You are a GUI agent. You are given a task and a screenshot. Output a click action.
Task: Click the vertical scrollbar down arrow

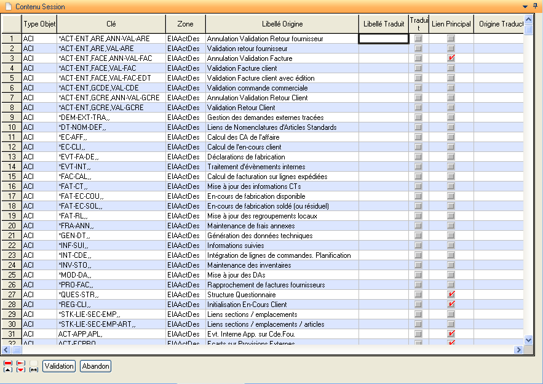(x=528, y=340)
